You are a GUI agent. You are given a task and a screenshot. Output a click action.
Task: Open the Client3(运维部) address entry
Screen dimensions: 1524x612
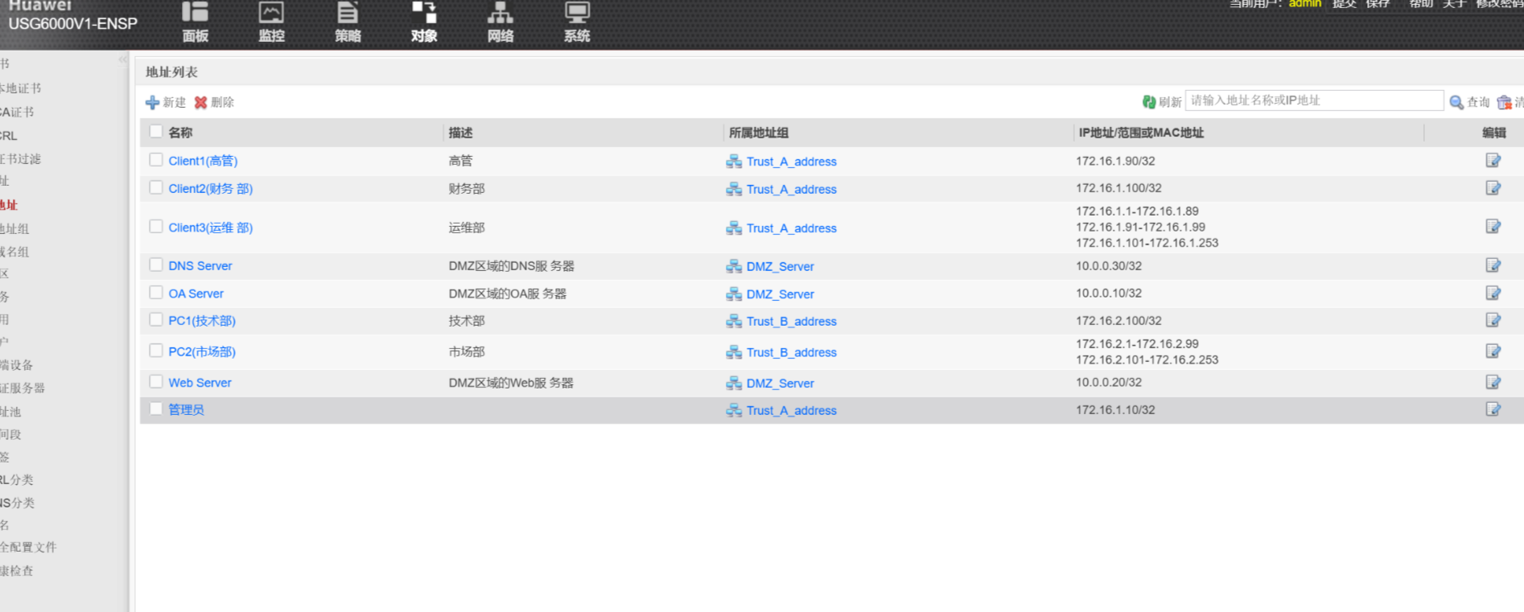[211, 228]
